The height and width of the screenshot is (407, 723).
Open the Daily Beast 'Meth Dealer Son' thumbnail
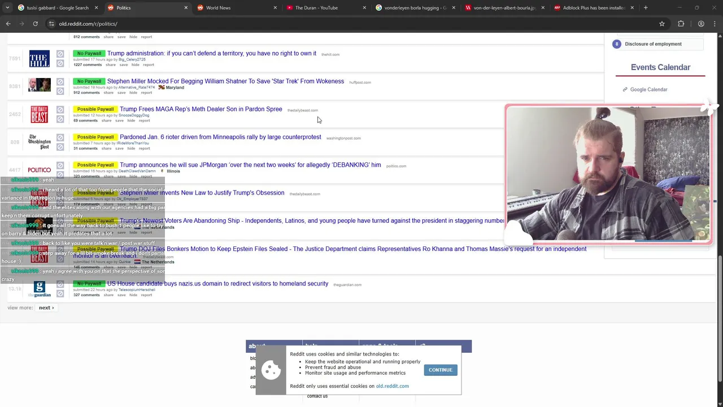39,114
